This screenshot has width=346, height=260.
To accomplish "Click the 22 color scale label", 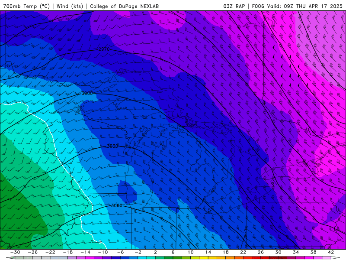I will point(243,252).
